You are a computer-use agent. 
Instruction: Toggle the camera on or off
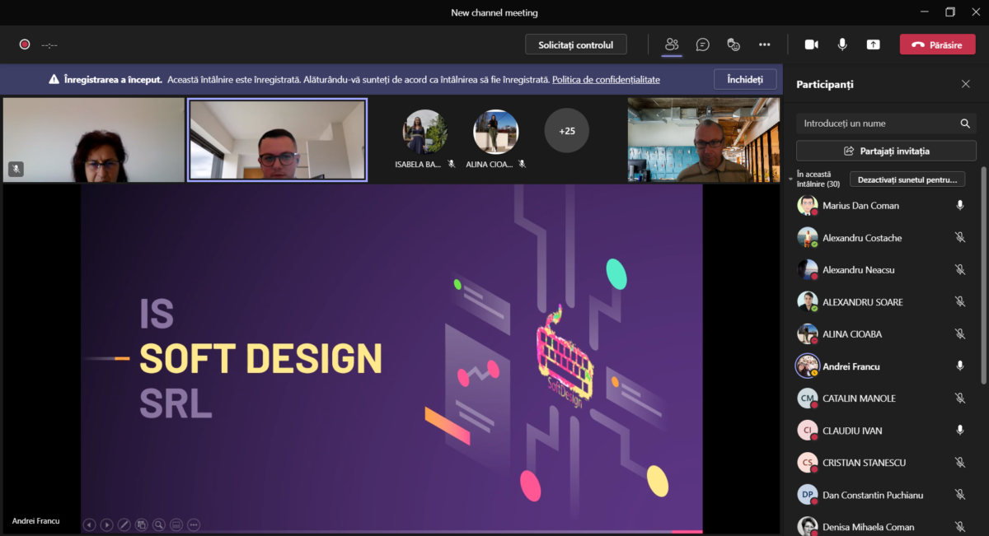811,44
